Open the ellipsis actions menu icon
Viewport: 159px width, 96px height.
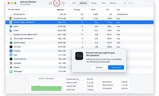tap(63, 3)
